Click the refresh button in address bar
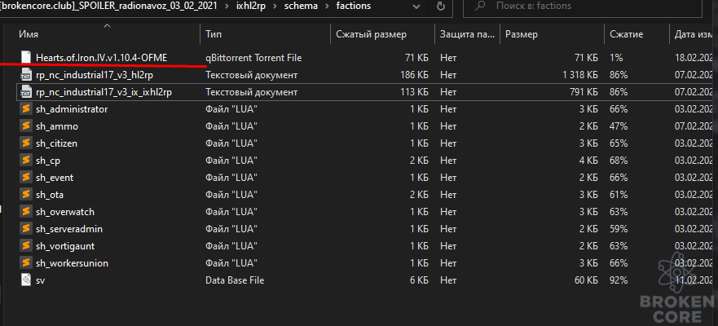718x326 pixels. click(441, 7)
